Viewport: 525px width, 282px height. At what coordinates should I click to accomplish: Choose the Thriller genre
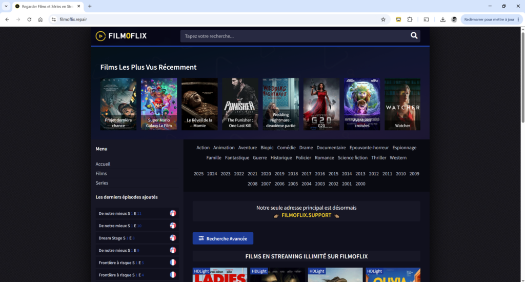coord(379,158)
